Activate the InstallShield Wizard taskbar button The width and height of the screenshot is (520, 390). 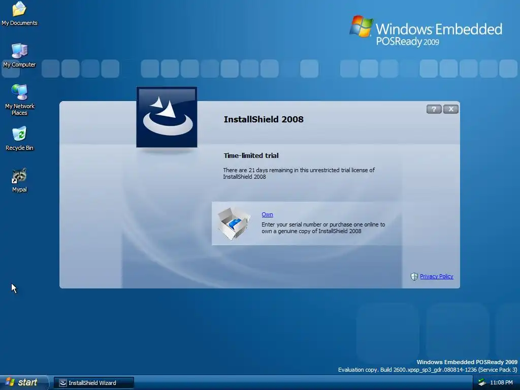(x=94, y=383)
